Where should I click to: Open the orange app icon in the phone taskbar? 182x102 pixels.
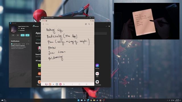50,84
